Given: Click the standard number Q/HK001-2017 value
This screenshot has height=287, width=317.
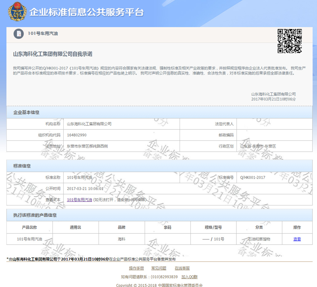Looking at the screenshot, I should click(253, 177).
